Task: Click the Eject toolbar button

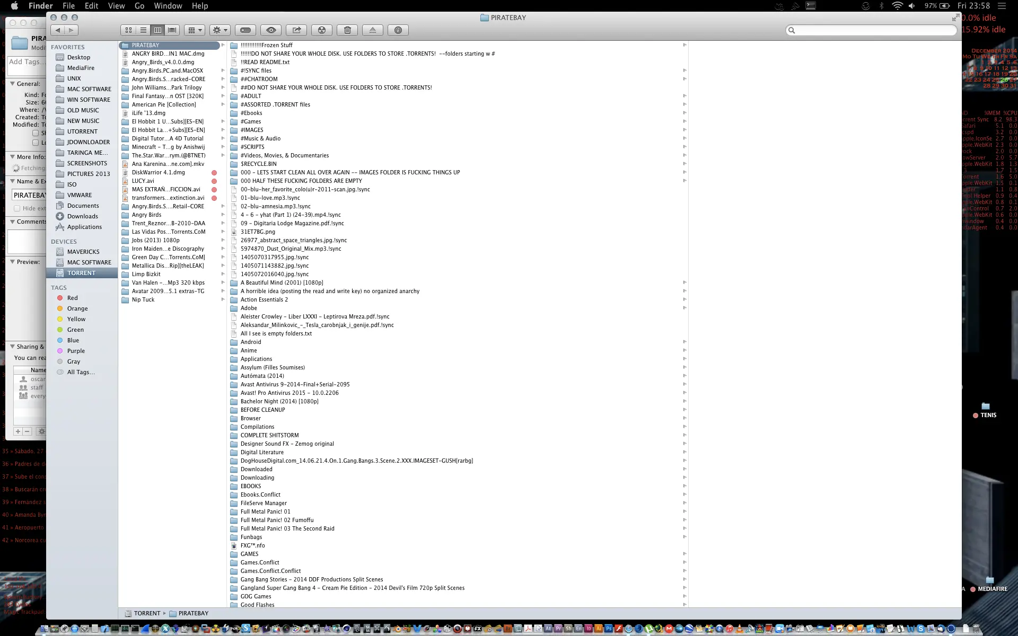Action: coord(373,30)
